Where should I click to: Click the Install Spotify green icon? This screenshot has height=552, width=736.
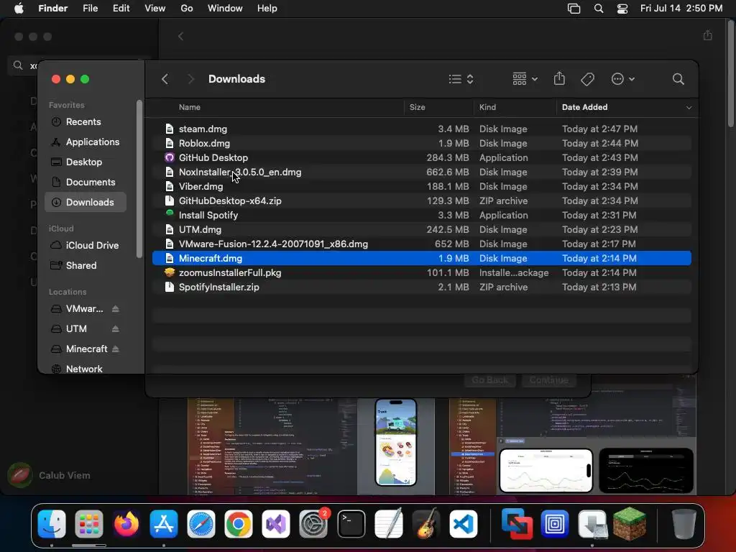[170, 213]
